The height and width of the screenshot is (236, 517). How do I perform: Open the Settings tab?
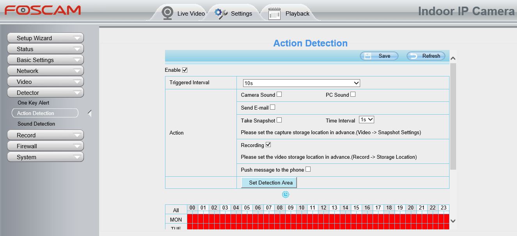click(x=234, y=13)
